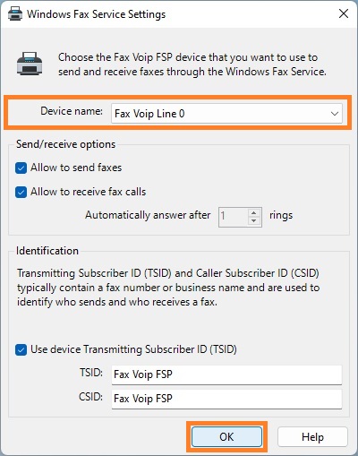This screenshot has height=456, width=358.
Task: Click the Automatically answer after label
Action: (x=148, y=215)
